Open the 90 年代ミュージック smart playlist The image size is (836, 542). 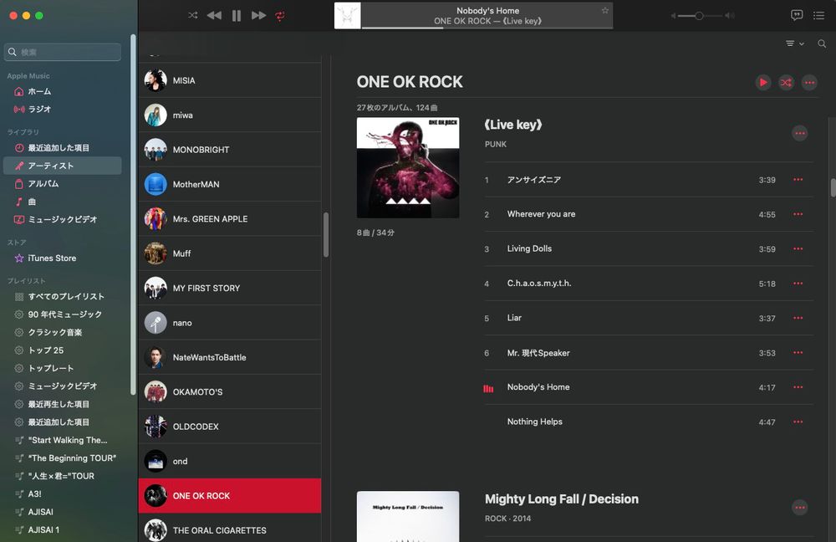click(x=63, y=314)
